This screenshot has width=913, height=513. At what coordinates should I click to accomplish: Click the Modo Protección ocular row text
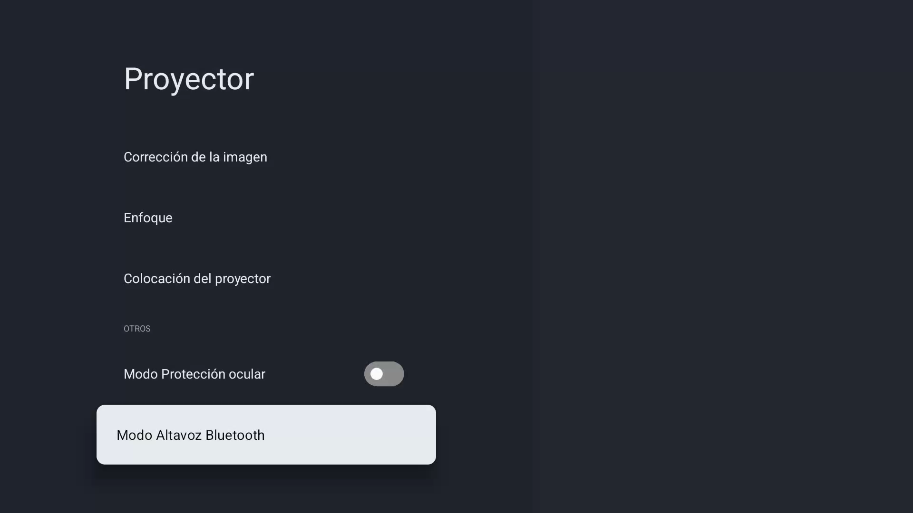[x=194, y=374]
